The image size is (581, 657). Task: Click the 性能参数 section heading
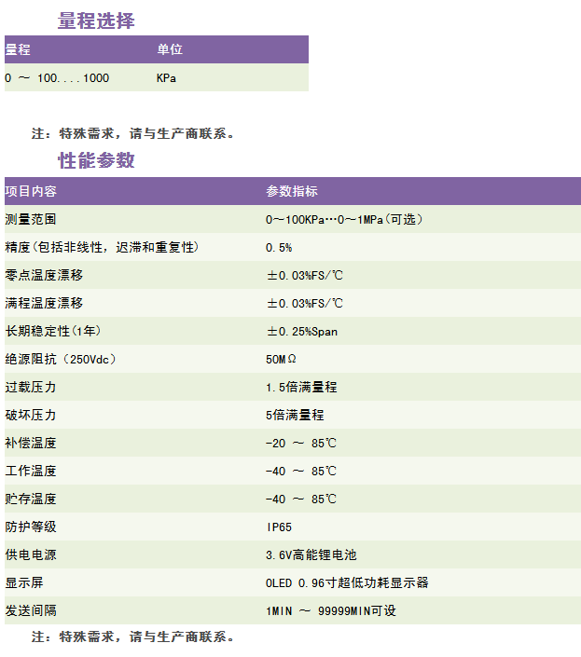pyautogui.click(x=96, y=160)
